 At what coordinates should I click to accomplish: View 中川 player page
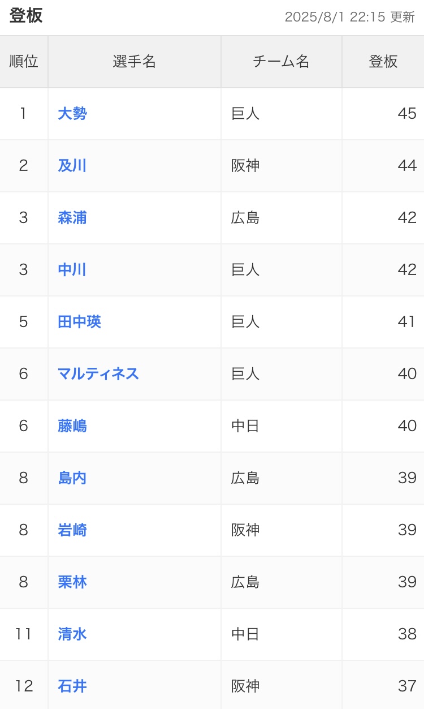pos(72,270)
